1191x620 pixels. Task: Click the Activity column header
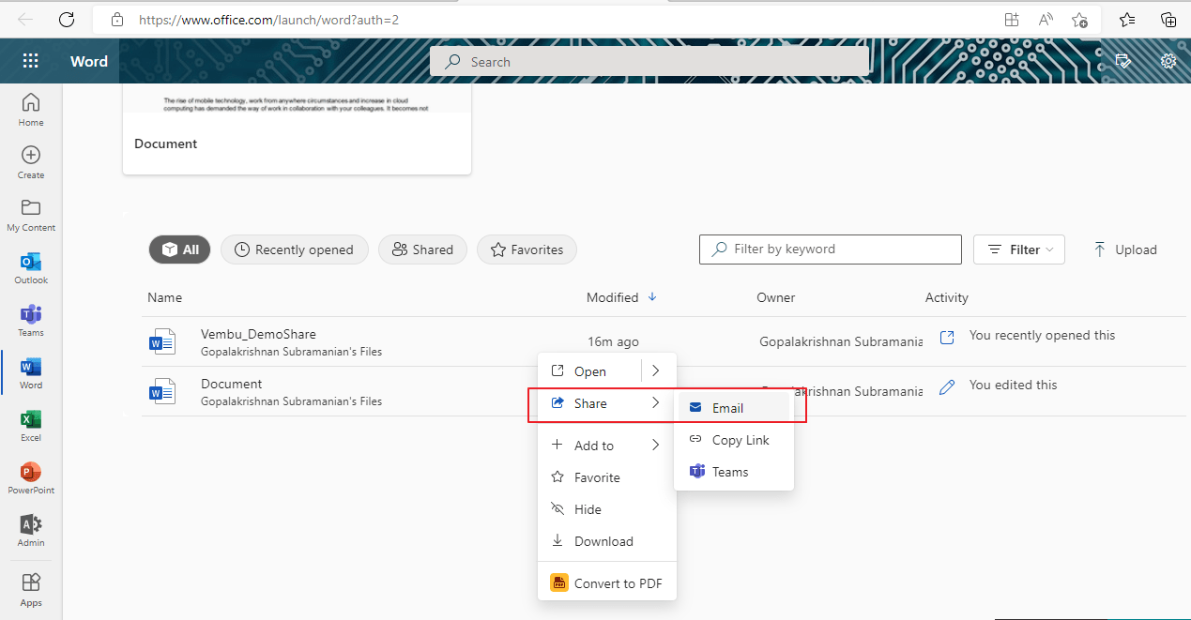coord(947,297)
